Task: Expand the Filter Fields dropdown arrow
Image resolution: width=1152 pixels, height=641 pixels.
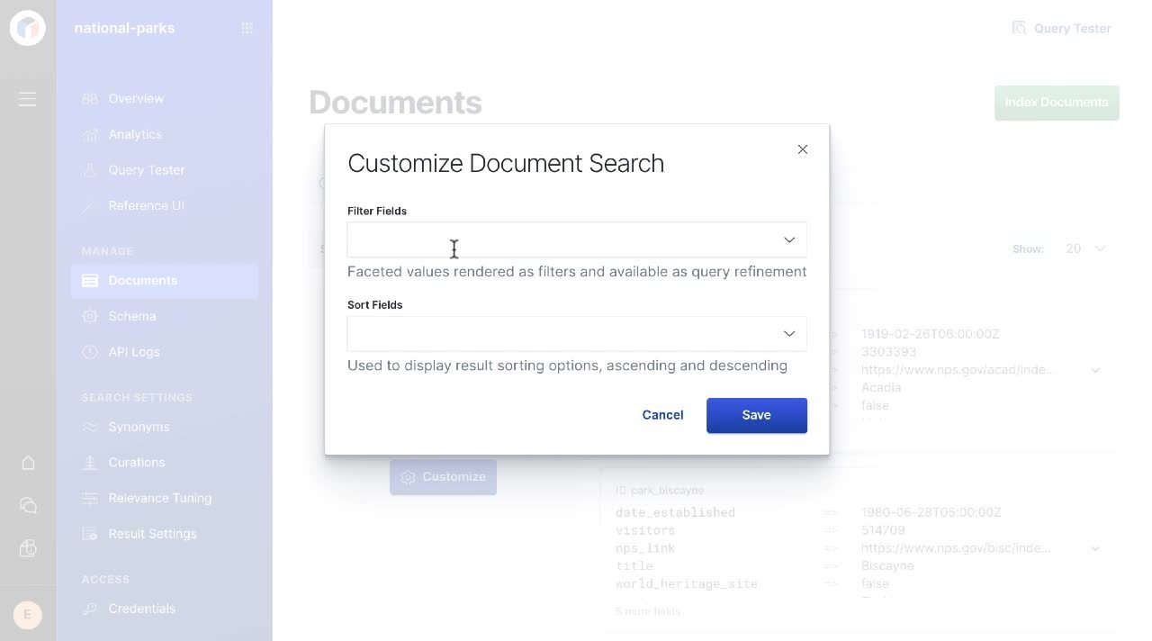Action: point(789,239)
